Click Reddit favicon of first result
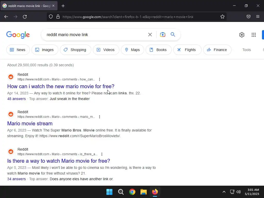264x198 pixels. click(11, 77)
